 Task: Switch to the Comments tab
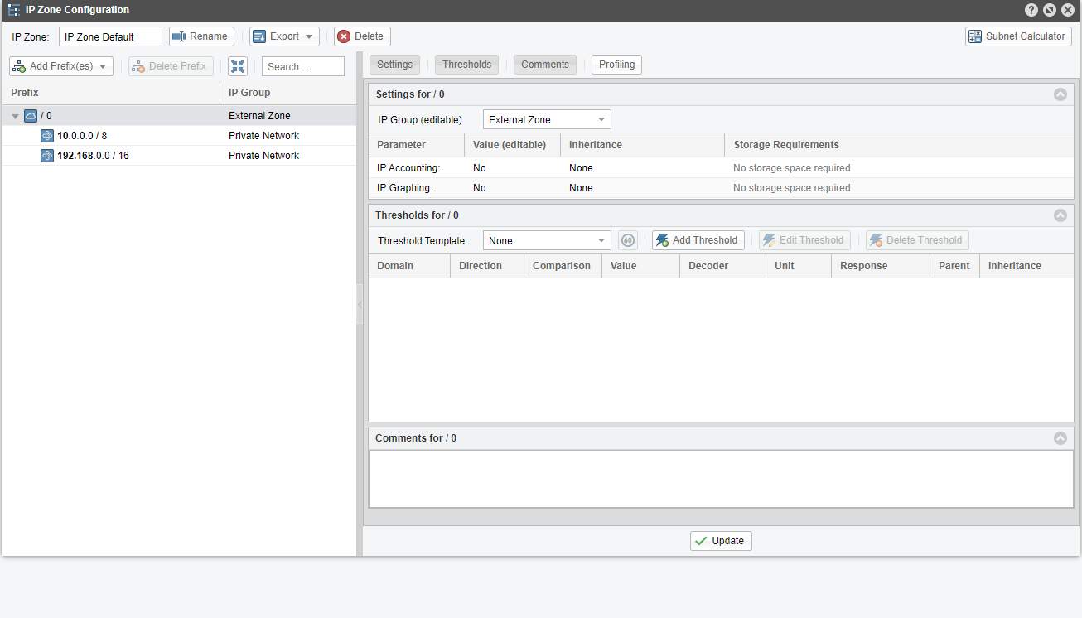click(x=544, y=64)
